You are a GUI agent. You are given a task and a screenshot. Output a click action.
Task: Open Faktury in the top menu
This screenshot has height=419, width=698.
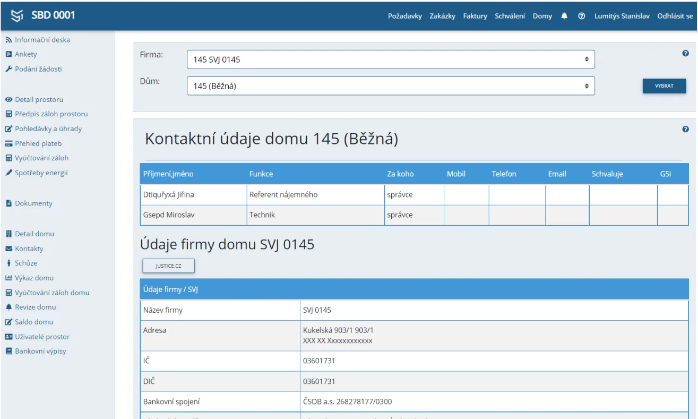[x=475, y=16]
